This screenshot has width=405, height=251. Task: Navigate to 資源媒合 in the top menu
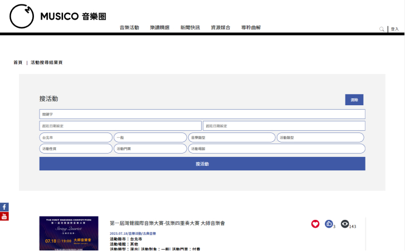pos(221,28)
